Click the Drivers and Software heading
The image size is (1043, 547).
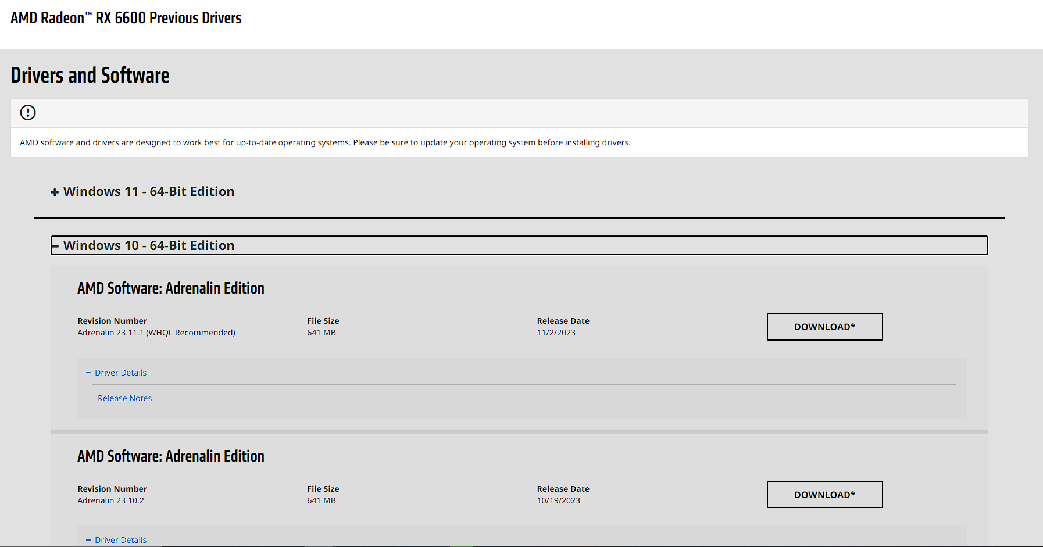[x=90, y=76]
